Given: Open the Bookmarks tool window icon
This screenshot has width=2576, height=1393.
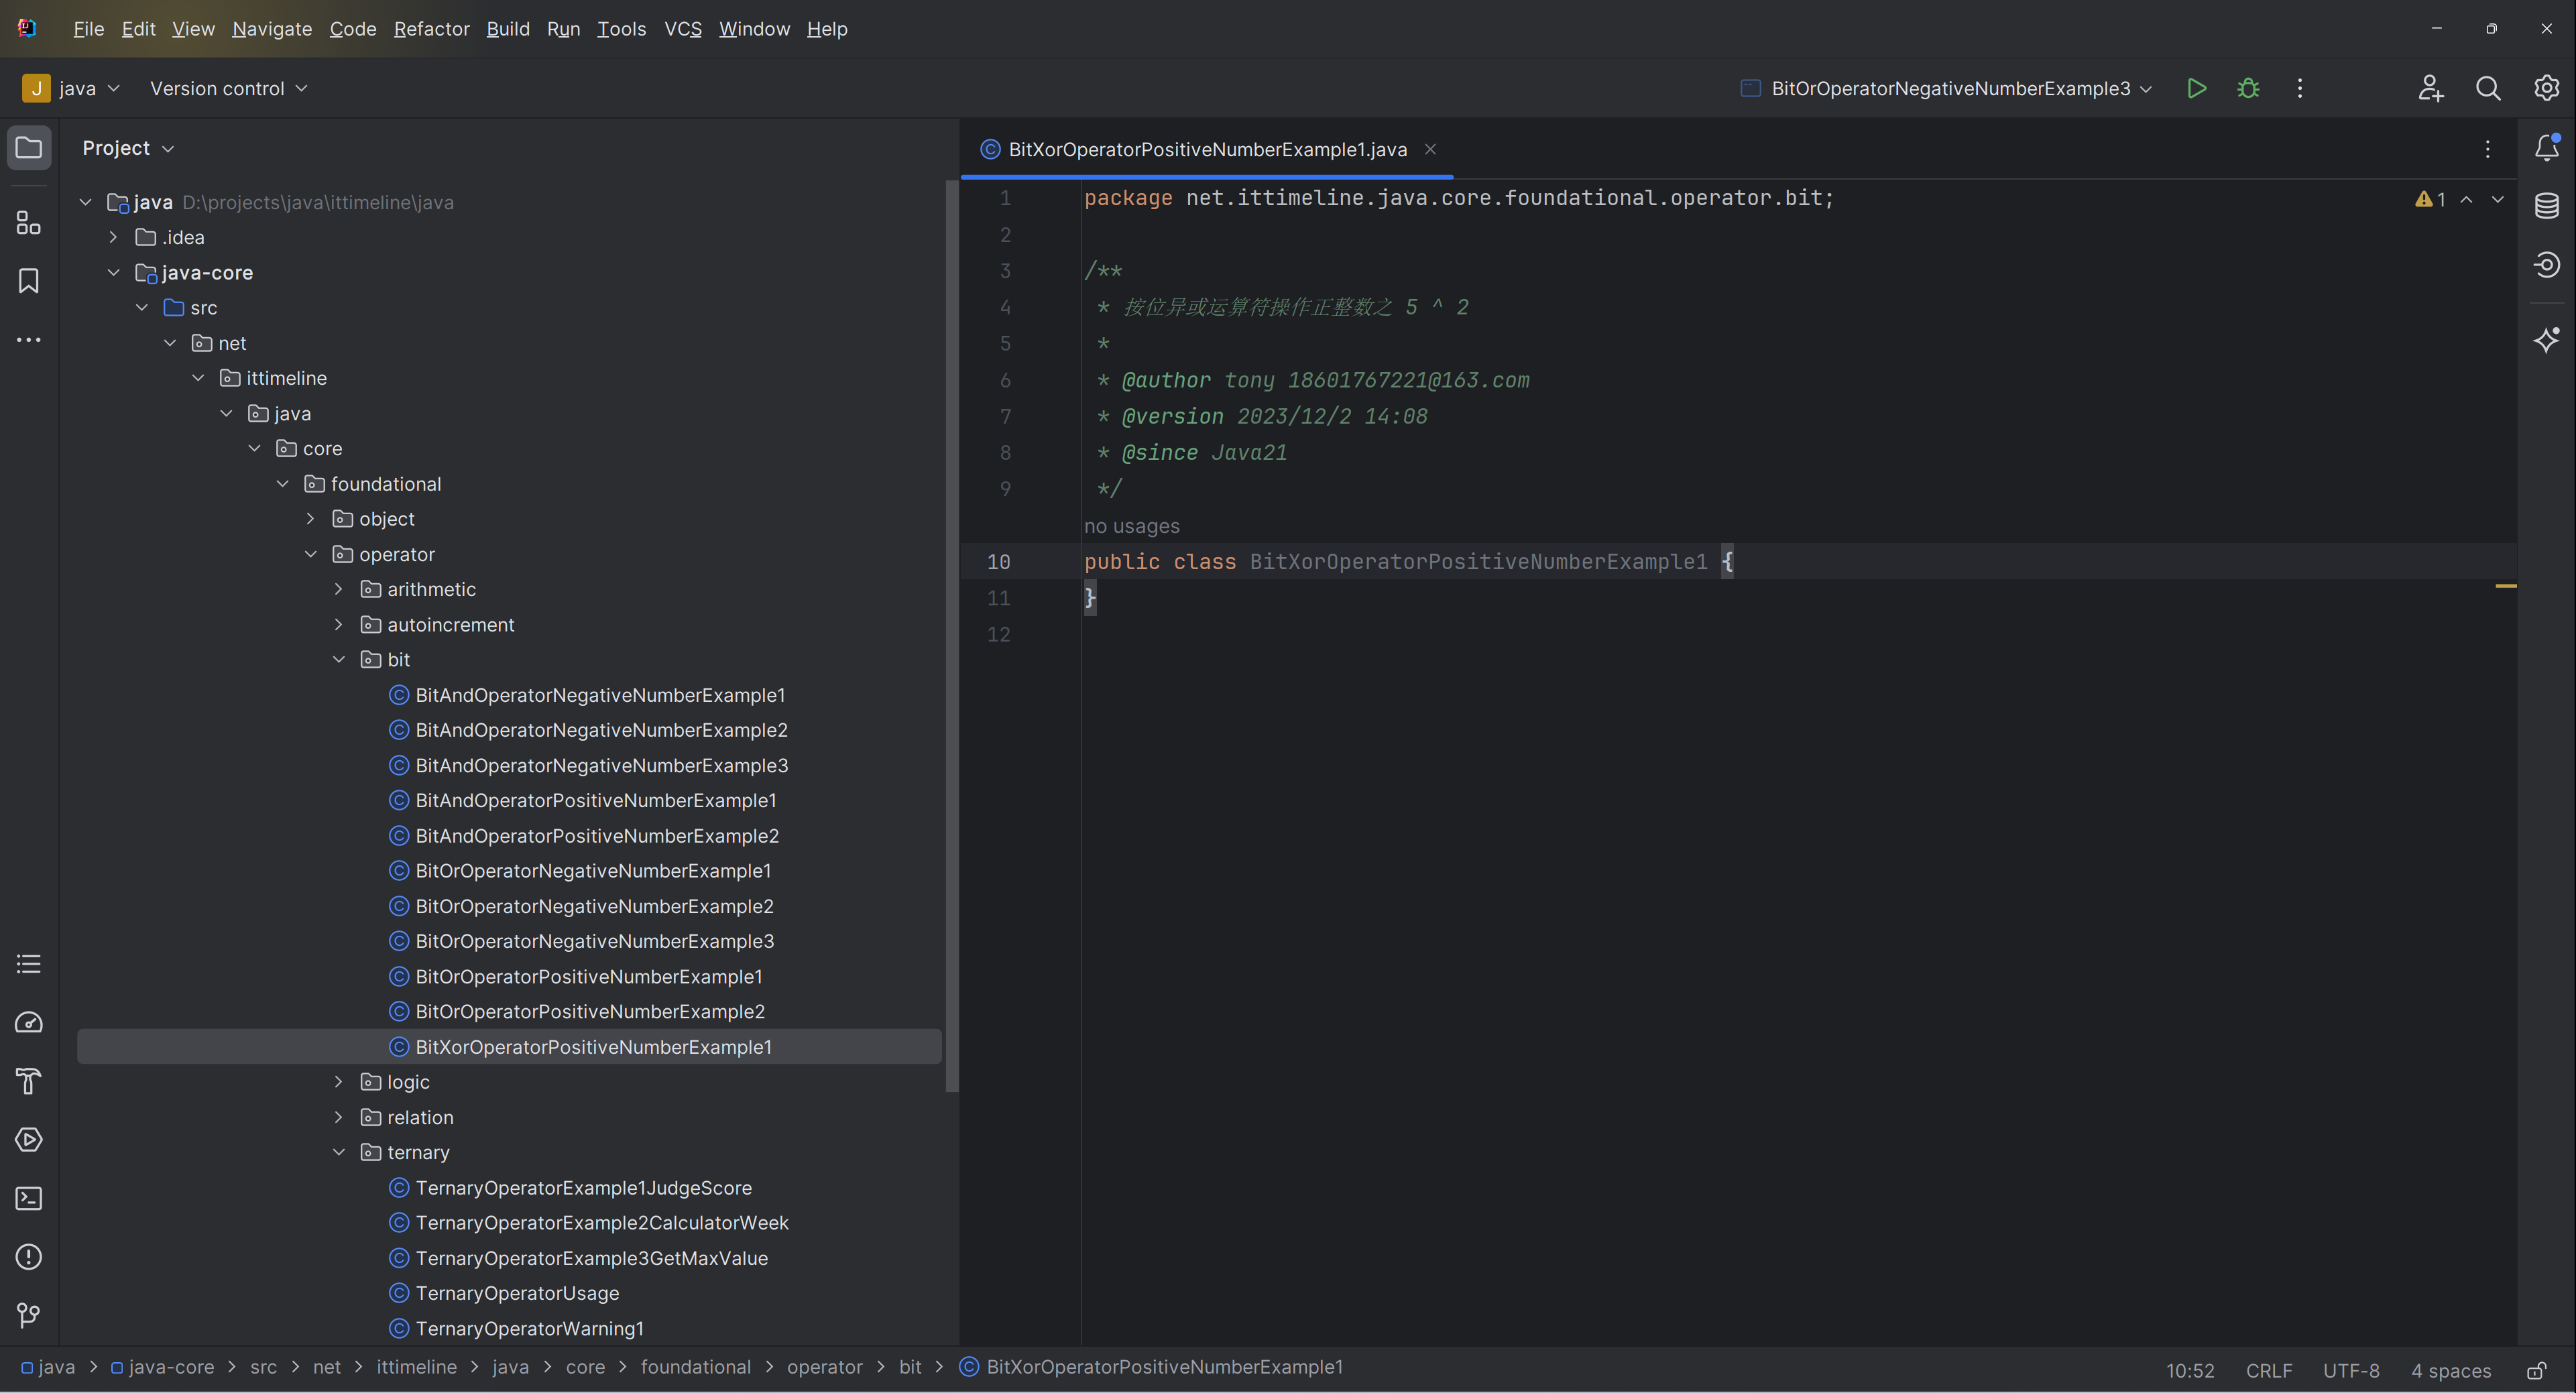Looking at the screenshot, I should [x=29, y=281].
